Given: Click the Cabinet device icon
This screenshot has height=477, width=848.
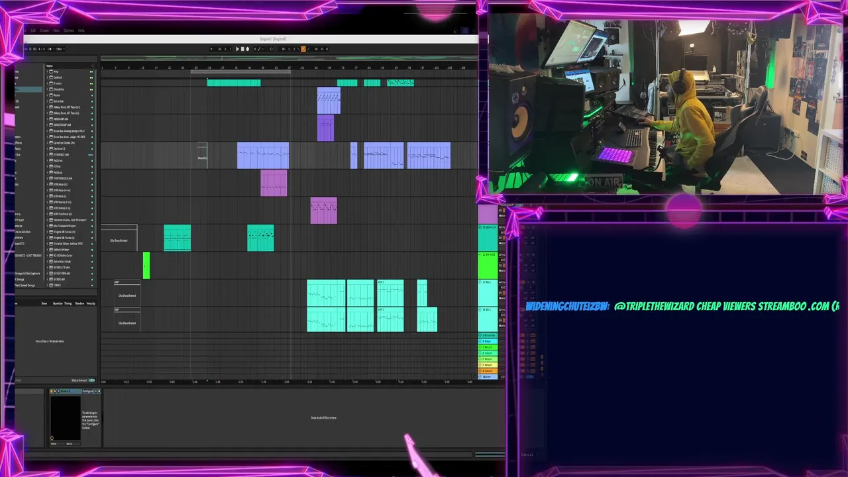Looking at the screenshot, I should 51,78.
